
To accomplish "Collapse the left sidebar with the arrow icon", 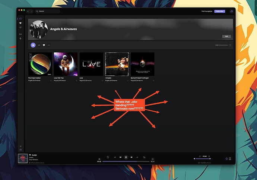I will pyautogui.click(x=20, y=146).
